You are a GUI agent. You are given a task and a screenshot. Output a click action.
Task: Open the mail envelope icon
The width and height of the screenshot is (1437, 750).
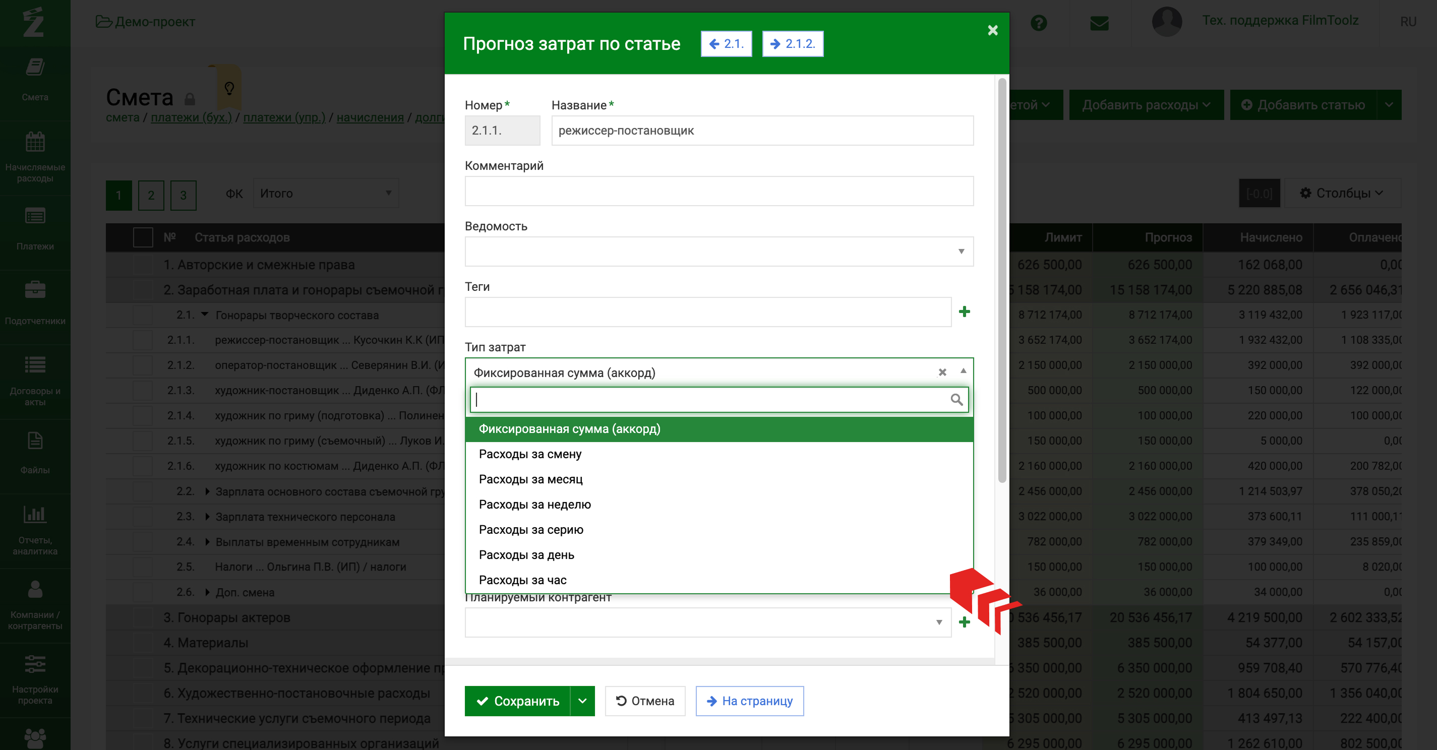click(x=1099, y=23)
